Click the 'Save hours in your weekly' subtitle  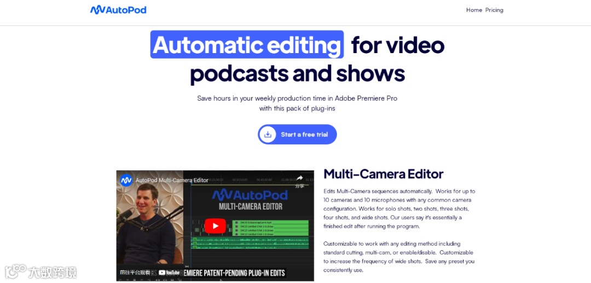coord(297,103)
